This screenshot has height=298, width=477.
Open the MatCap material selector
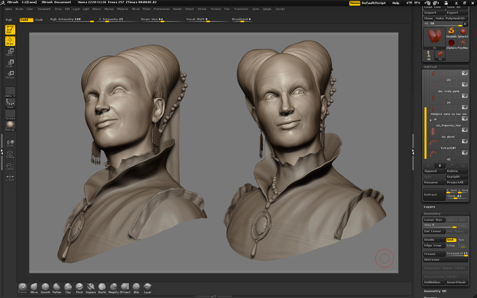point(10,126)
